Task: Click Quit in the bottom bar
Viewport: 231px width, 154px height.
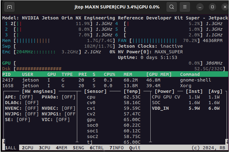Action: tap(135, 147)
